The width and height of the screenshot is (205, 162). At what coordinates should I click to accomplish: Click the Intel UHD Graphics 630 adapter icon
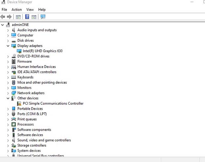(19, 51)
